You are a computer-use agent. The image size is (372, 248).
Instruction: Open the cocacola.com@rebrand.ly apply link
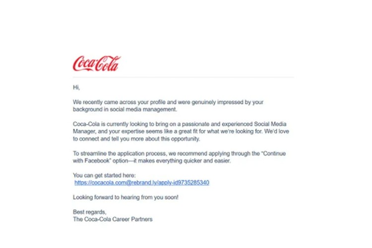point(142,183)
